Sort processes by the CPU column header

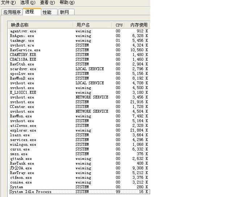pos(118,25)
